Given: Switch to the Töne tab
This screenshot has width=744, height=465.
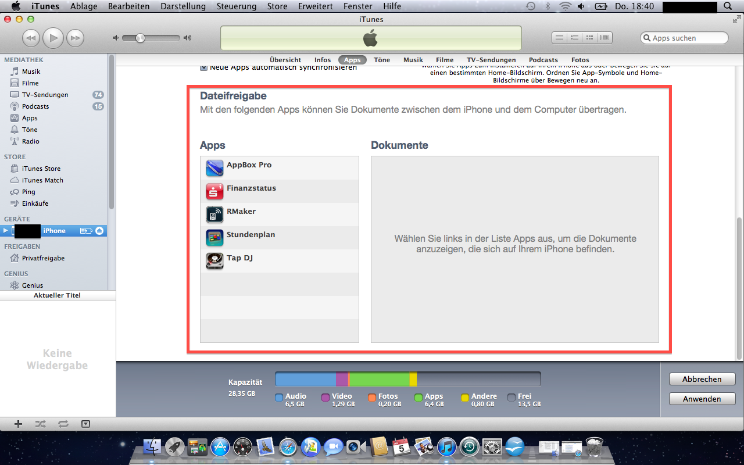Looking at the screenshot, I should (x=382, y=60).
